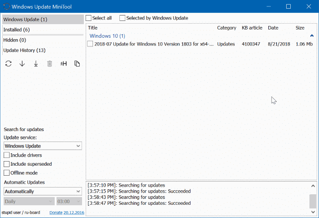Open the Update History (13) tab

[x=43, y=50]
